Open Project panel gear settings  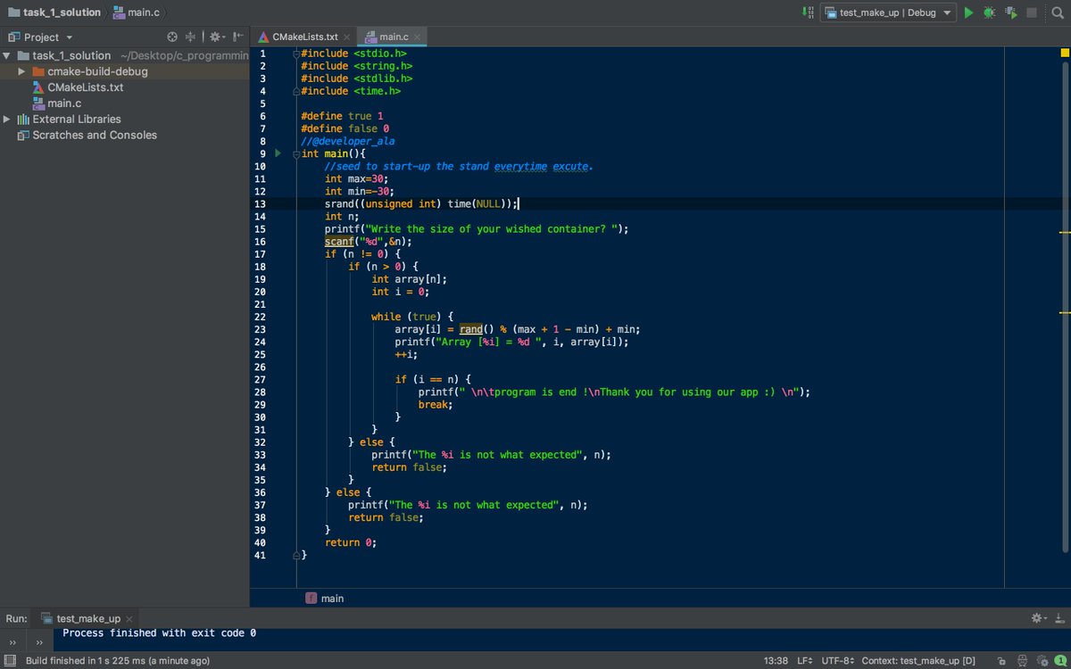tap(216, 37)
